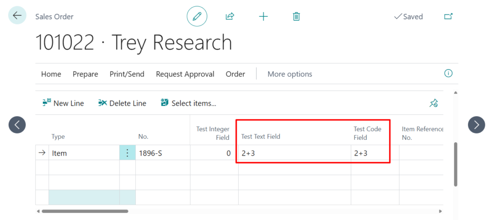The image size is (493, 220).
Task: Click the back arrow button
Action: point(17,16)
